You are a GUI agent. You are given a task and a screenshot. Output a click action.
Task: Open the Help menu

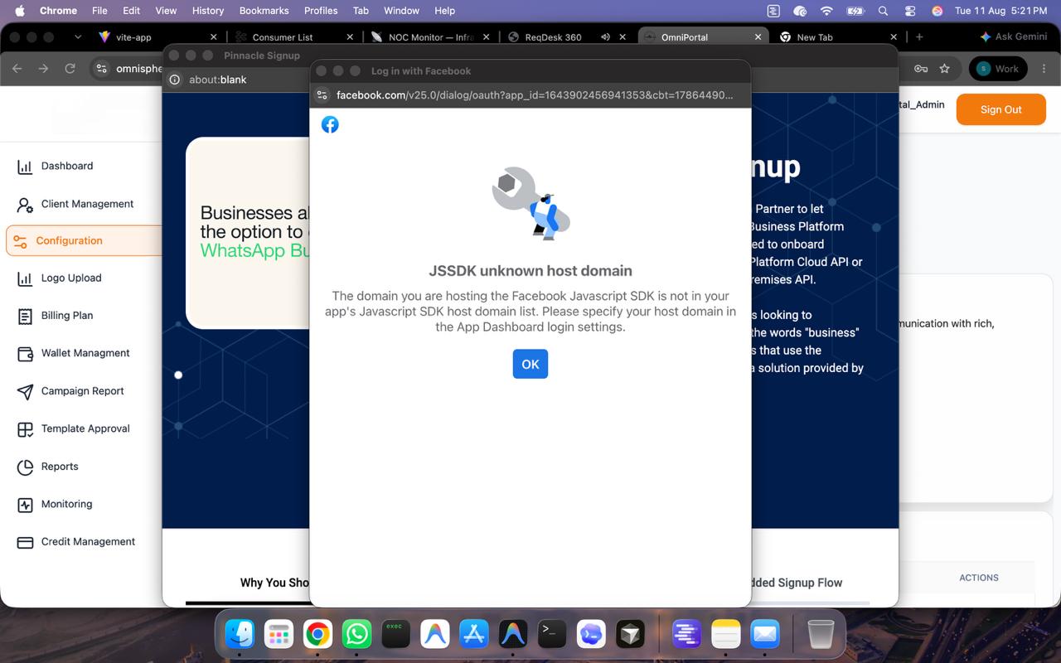pos(445,11)
